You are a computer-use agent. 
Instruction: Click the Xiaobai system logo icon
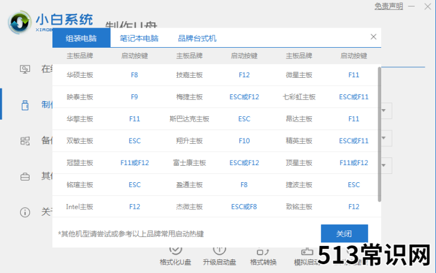click(19, 22)
